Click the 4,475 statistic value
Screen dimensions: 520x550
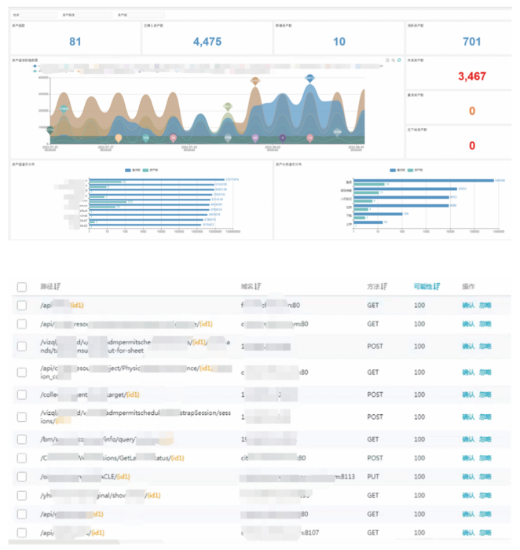click(x=207, y=42)
